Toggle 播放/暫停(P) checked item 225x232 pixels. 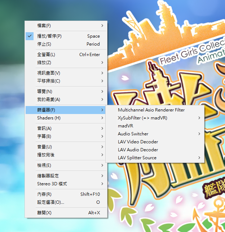(66, 36)
